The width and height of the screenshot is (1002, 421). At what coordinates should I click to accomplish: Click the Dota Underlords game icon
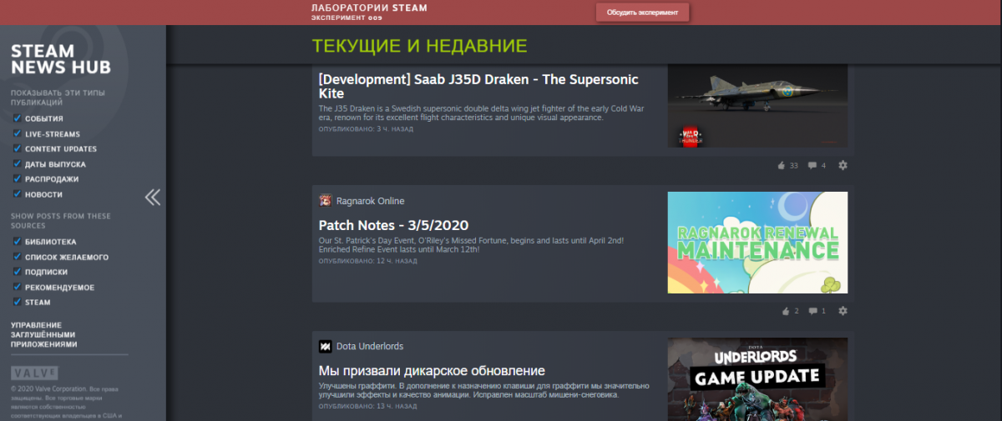[326, 346]
